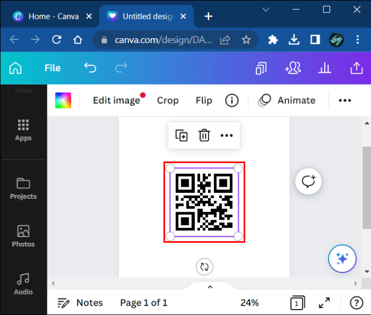The image size is (371, 315).
Task: Open the tab search dropdown arrow
Action: tap(266, 10)
